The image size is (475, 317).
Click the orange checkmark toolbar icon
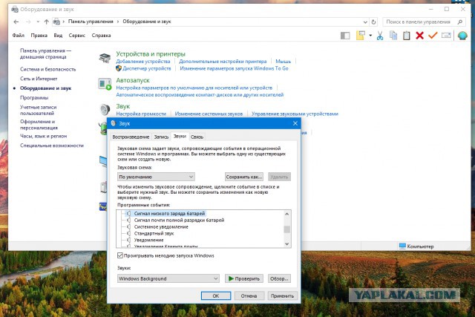(x=433, y=36)
